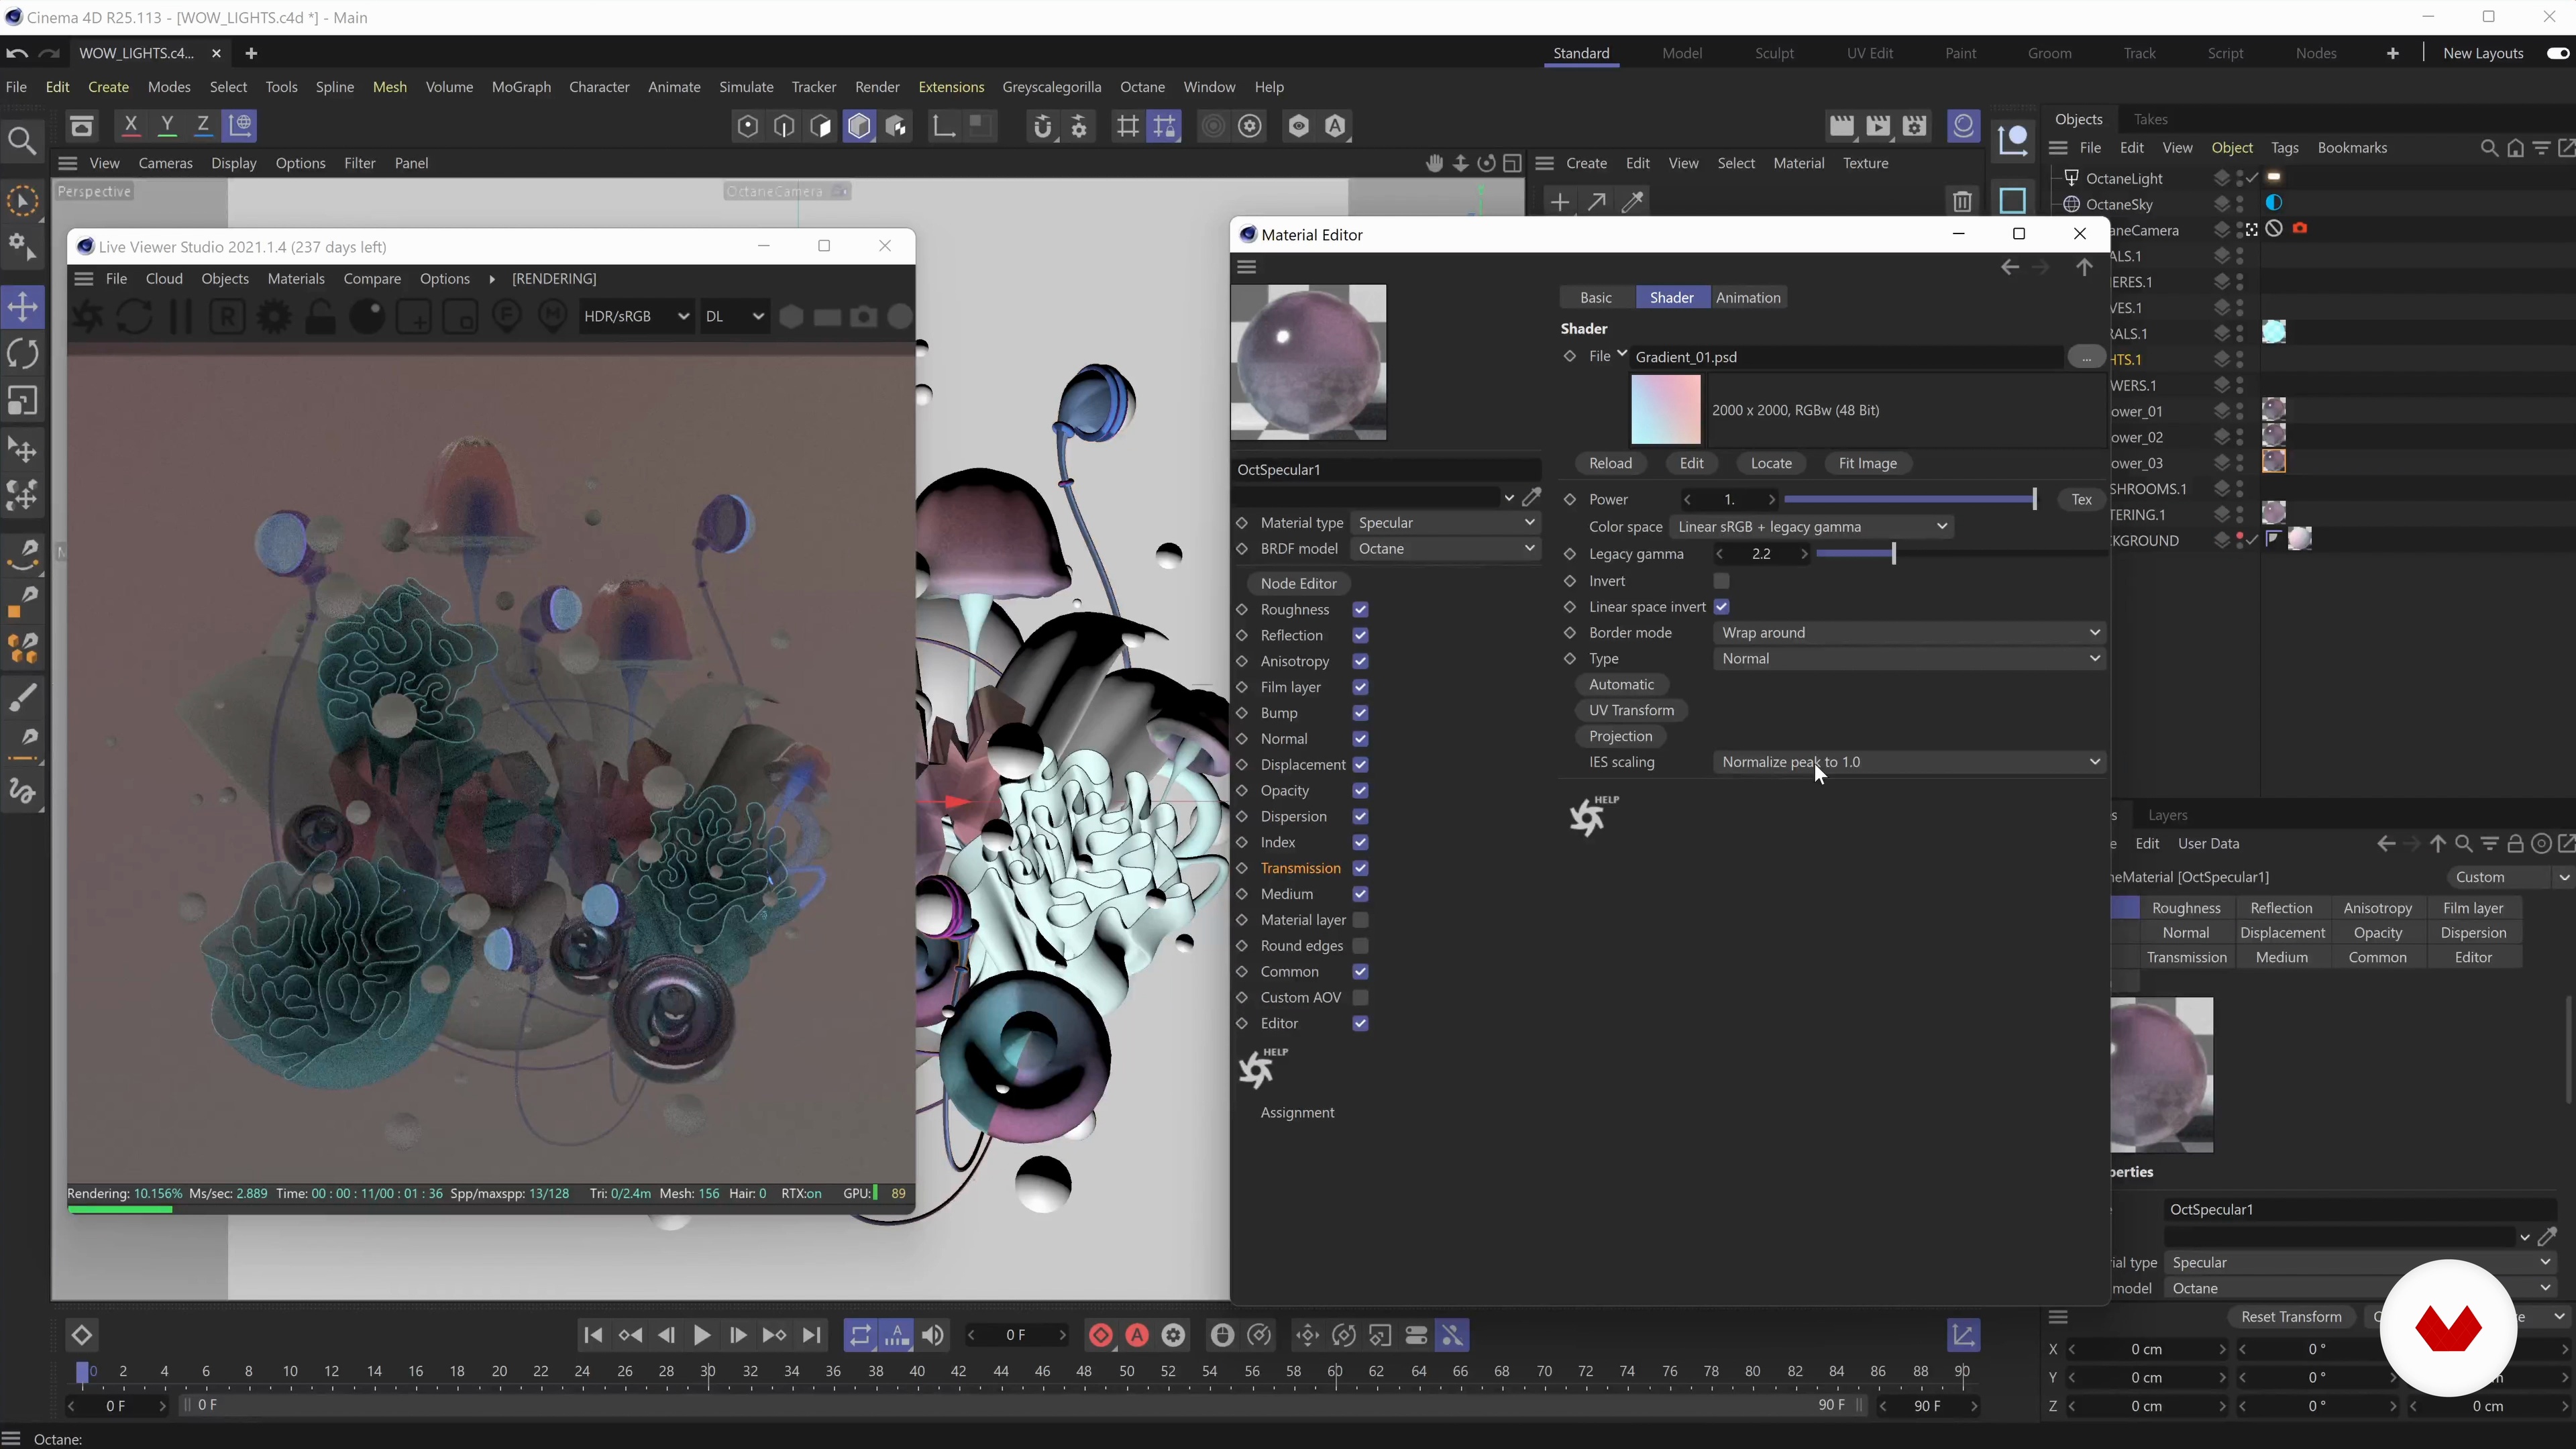Click the Locate button
2576x1449 pixels.
tap(1771, 464)
